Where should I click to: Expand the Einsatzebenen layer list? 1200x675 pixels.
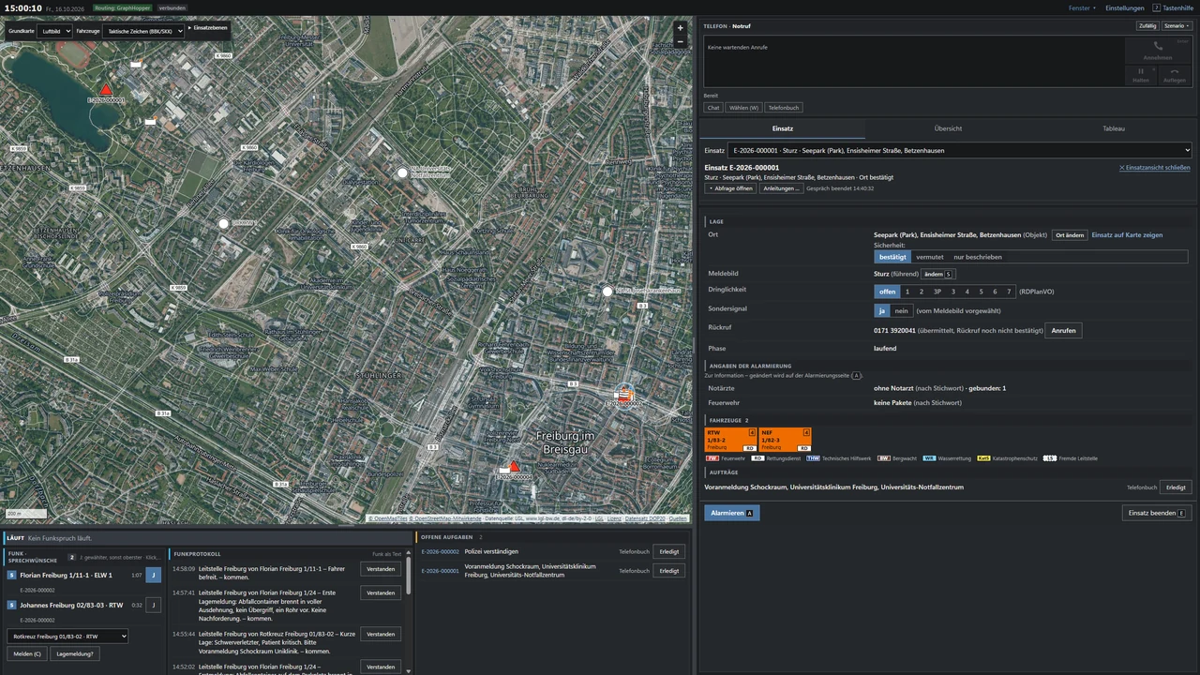point(207,28)
